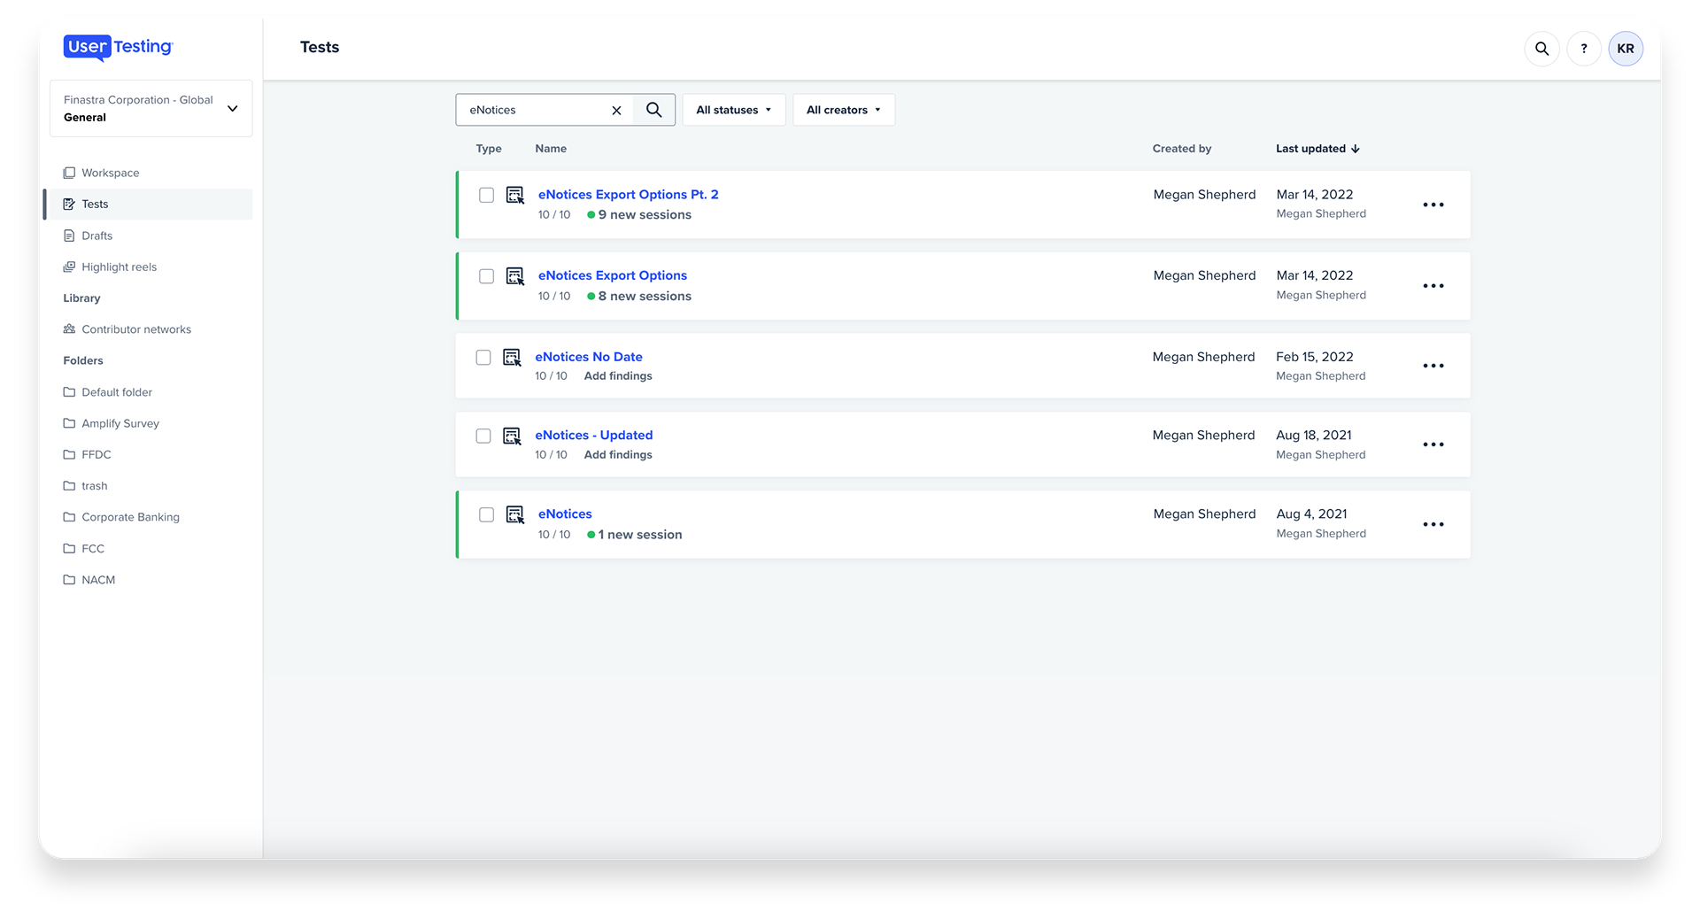1700x919 pixels.
Task: Click Add findings for eNotices - Updated
Action: click(618, 455)
